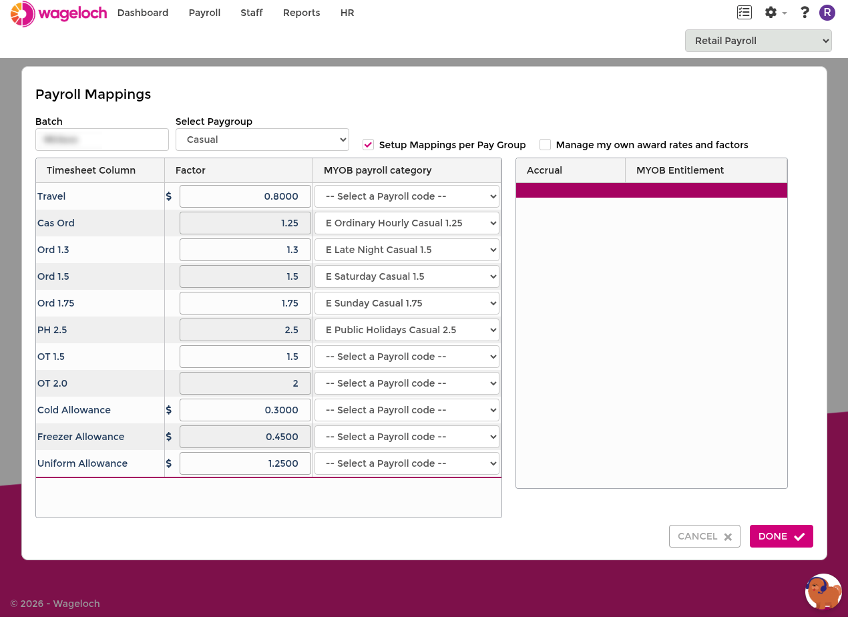Open the support chat mascot icon
Image resolution: width=848 pixels, height=617 pixels.
[823, 592]
